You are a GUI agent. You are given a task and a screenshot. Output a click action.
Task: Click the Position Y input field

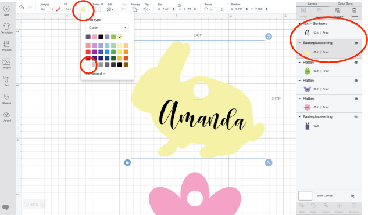(261, 9)
